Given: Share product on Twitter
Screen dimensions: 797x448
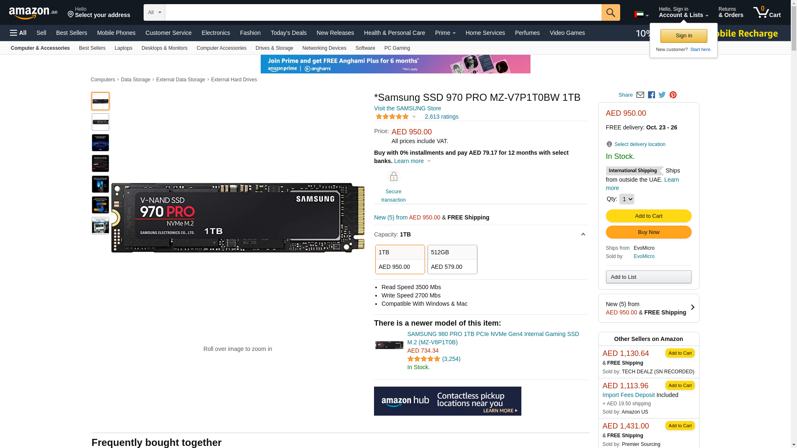Looking at the screenshot, I should [x=662, y=95].
